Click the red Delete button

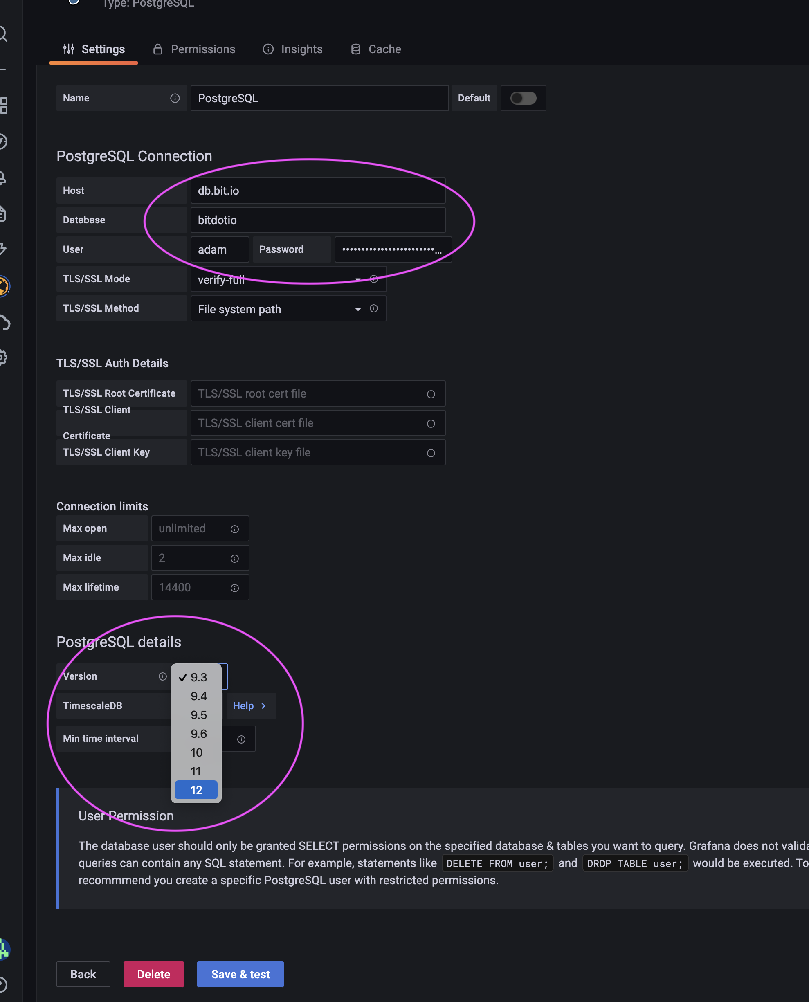click(153, 974)
